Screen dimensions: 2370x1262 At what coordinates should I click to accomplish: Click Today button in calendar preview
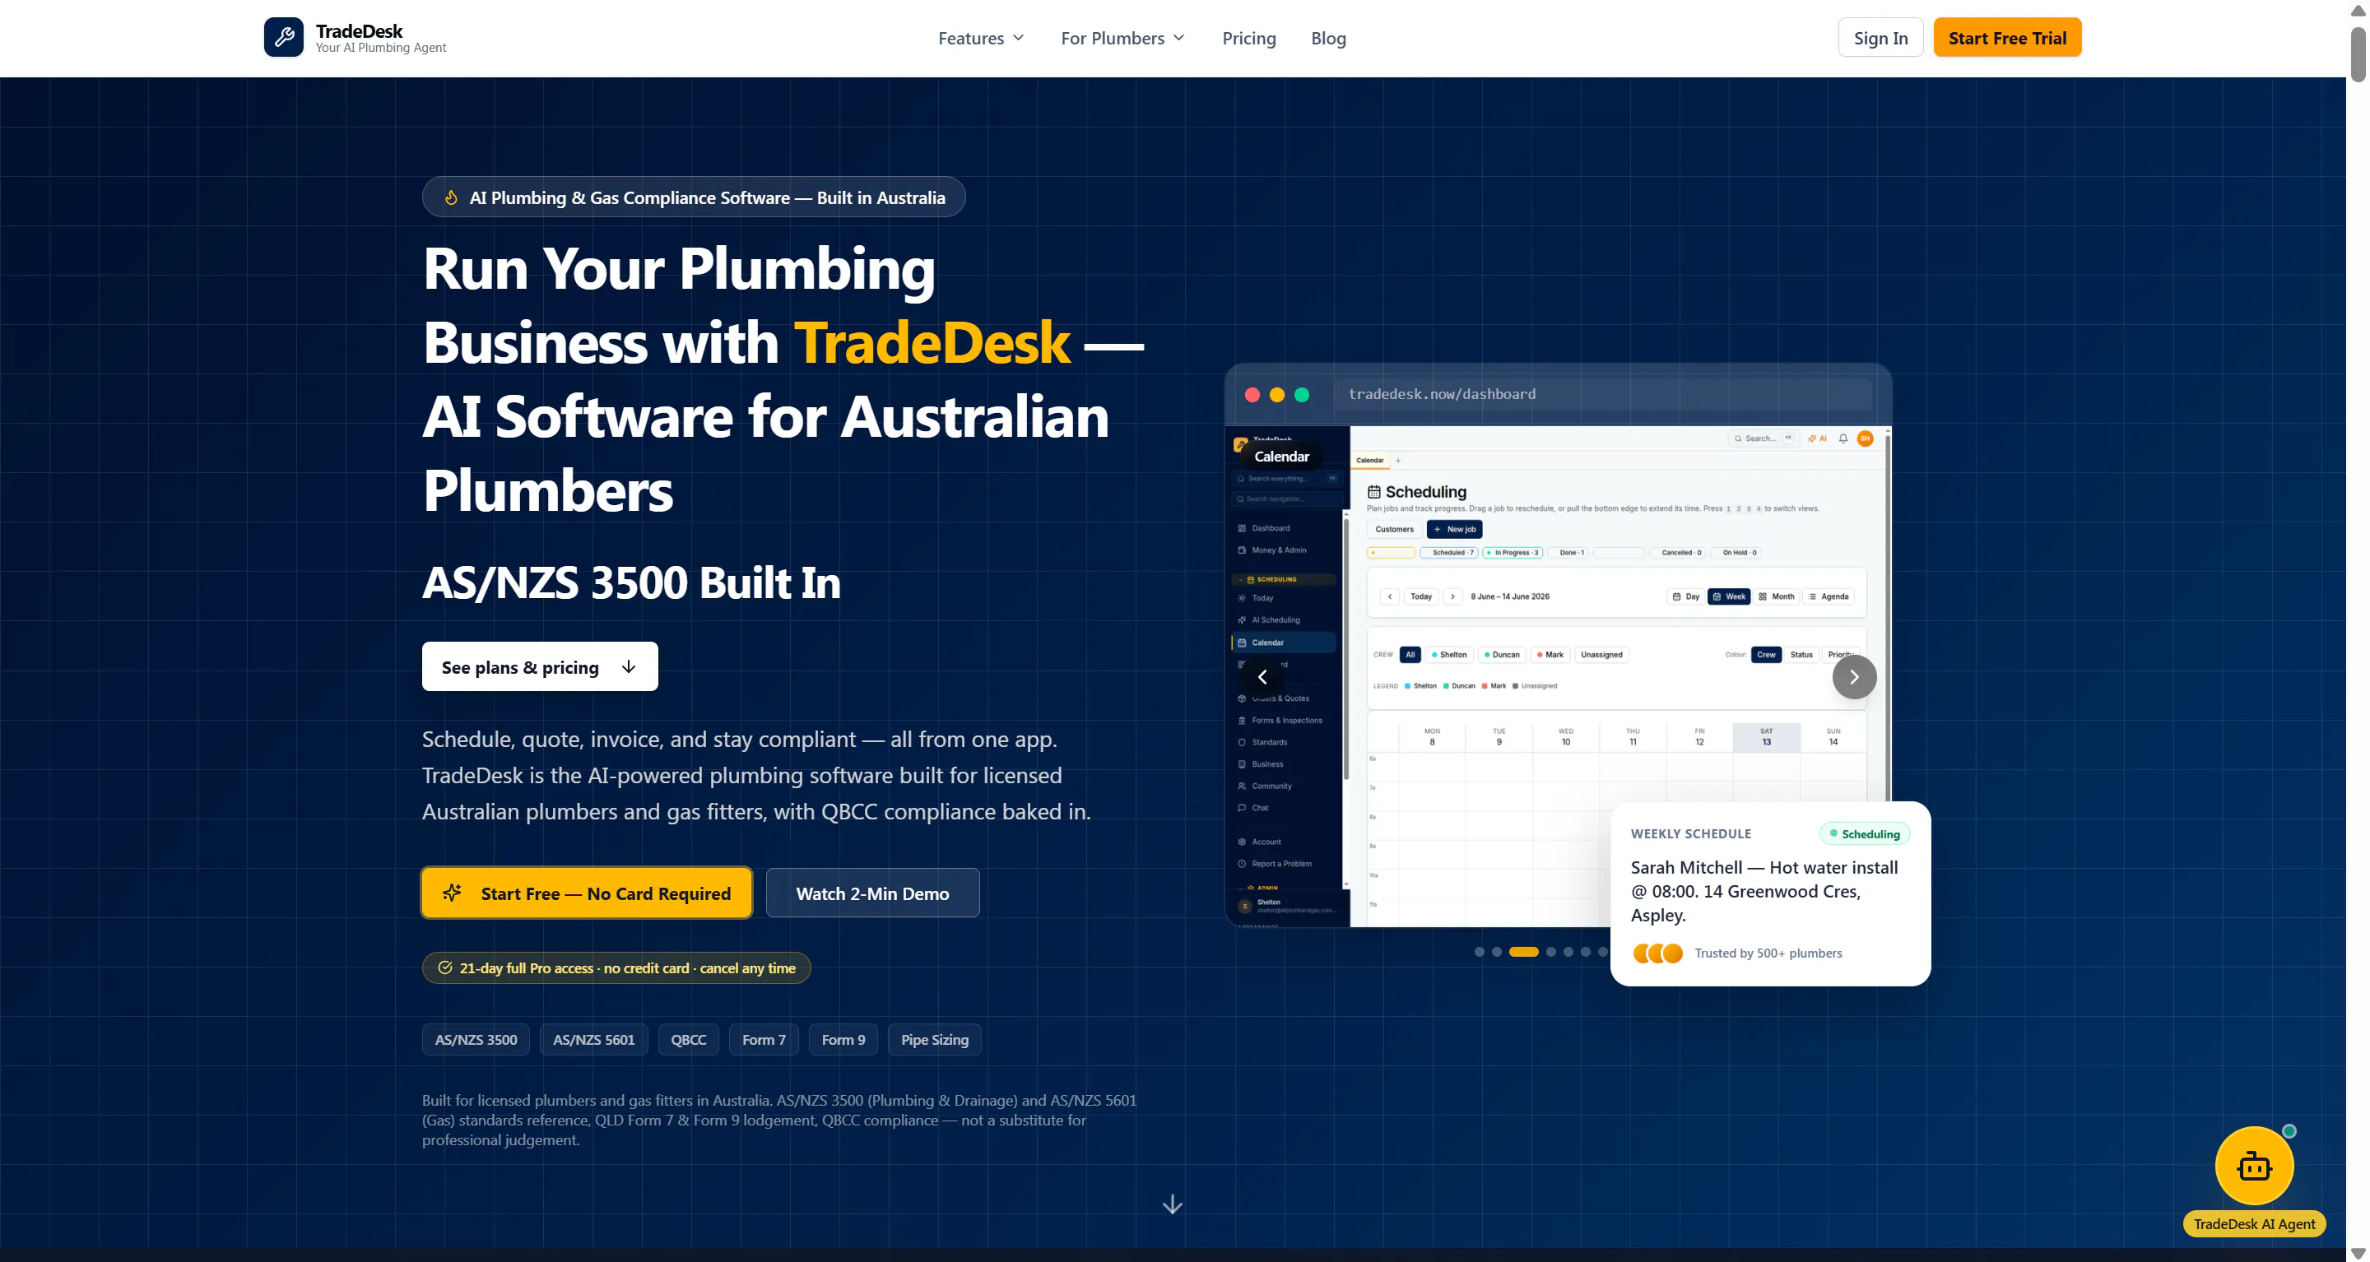click(x=1420, y=596)
